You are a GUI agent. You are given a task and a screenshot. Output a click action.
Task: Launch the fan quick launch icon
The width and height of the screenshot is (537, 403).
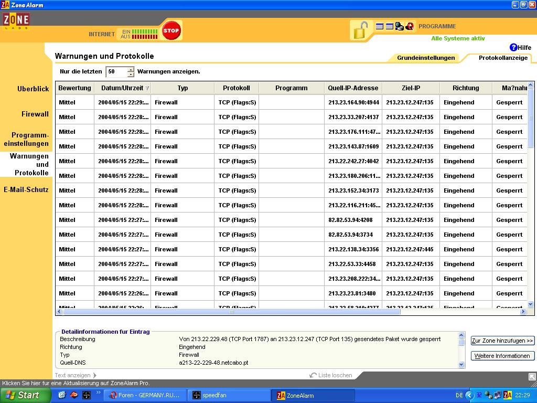(87, 395)
